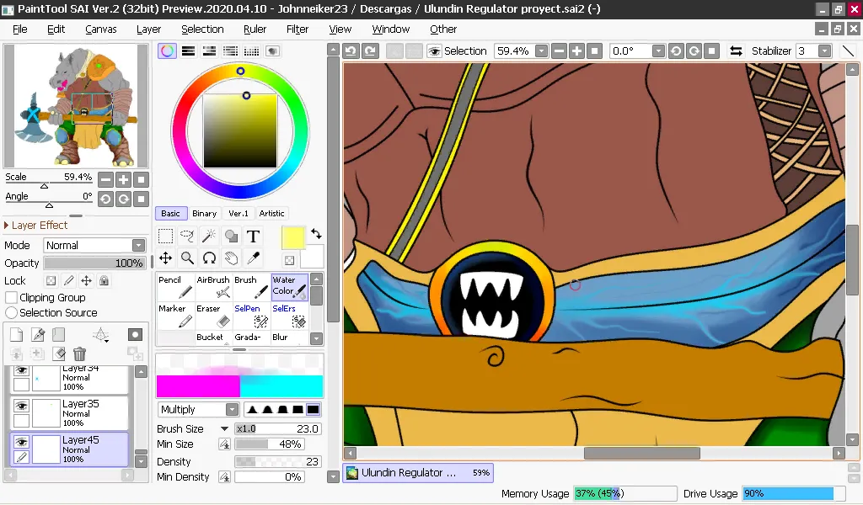The image size is (863, 505).
Task: Open the Canvas menu
Action: [101, 29]
